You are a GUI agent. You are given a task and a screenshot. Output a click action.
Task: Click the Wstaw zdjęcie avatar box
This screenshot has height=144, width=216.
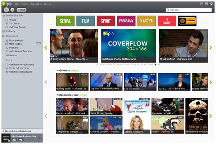(x=6, y=138)
